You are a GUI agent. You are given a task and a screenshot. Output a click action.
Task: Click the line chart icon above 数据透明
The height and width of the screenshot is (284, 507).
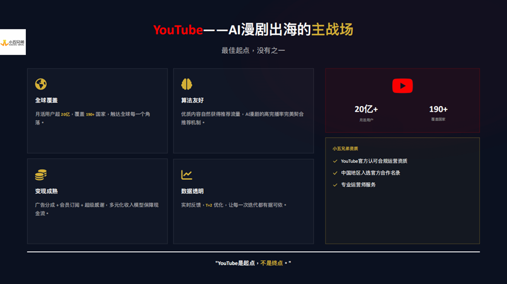186,174
